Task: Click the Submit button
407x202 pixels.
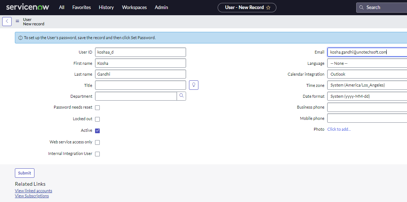Action: tap(25, 173)
